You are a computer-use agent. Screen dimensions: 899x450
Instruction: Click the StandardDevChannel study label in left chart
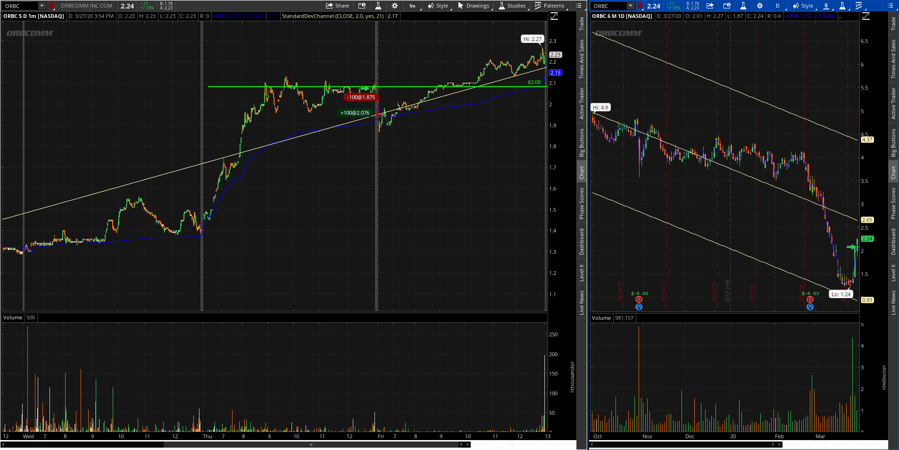pyautogui.click(x=333, y=16)
